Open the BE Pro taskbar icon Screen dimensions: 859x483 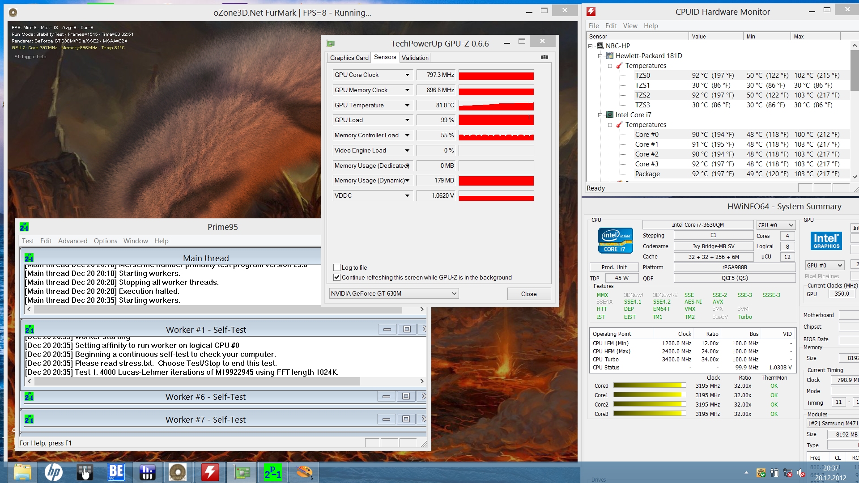click(116, 472)
